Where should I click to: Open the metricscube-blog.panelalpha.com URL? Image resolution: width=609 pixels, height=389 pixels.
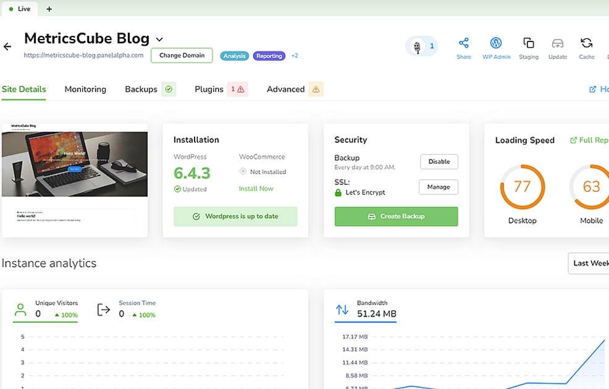(x=83, y=55)
